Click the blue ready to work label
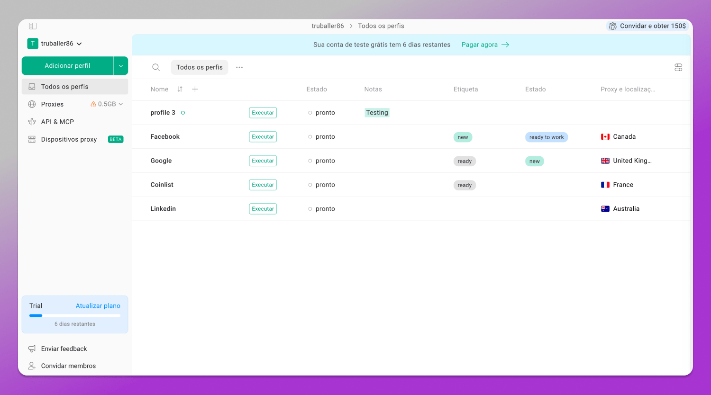The image size is (711, 395). click(x=547, y=137)
